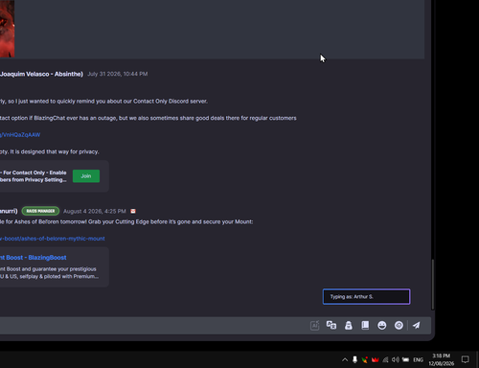Open the ashes-of-beloren-mythic-mount link
Viewport: 479px width, 368px height.
pyautogui.click(x=53, y=239)
